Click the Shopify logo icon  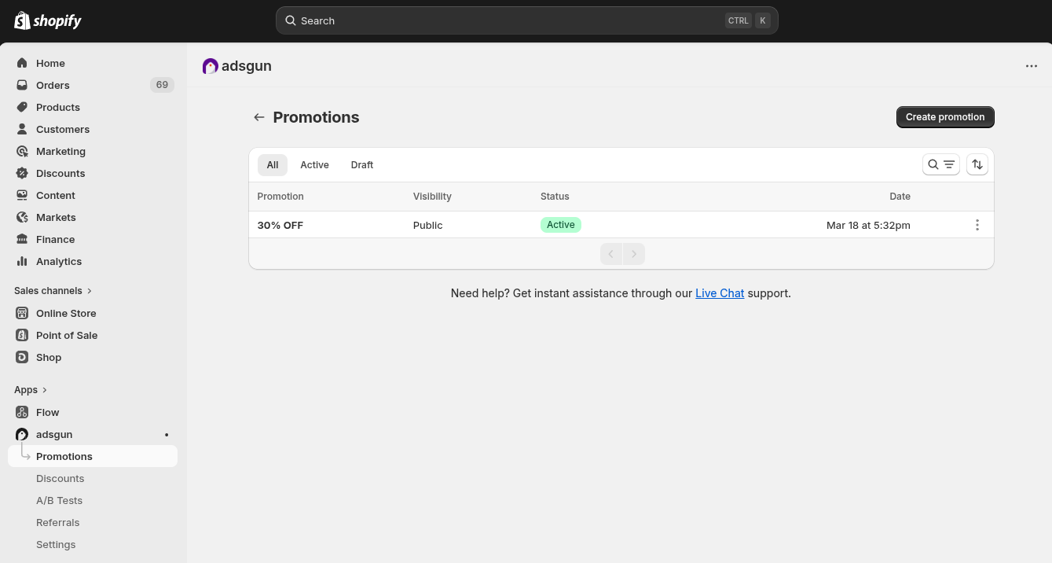pyautogui.click(x=22, y=20)
